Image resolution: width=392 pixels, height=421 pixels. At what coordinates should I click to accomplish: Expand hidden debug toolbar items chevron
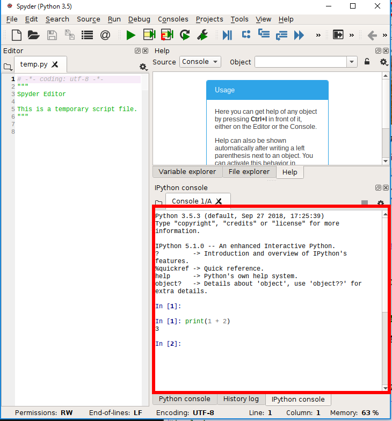(318, 35)
